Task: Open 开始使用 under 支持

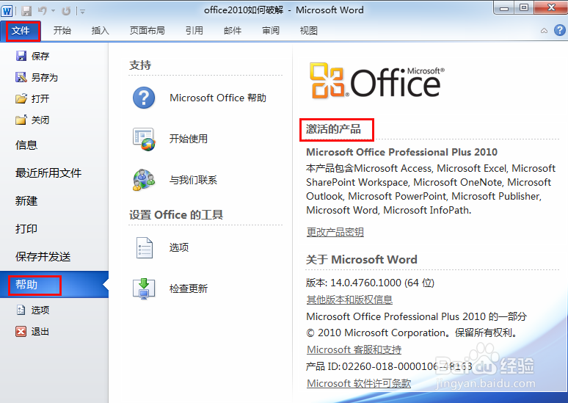Action: click(189, 139)
